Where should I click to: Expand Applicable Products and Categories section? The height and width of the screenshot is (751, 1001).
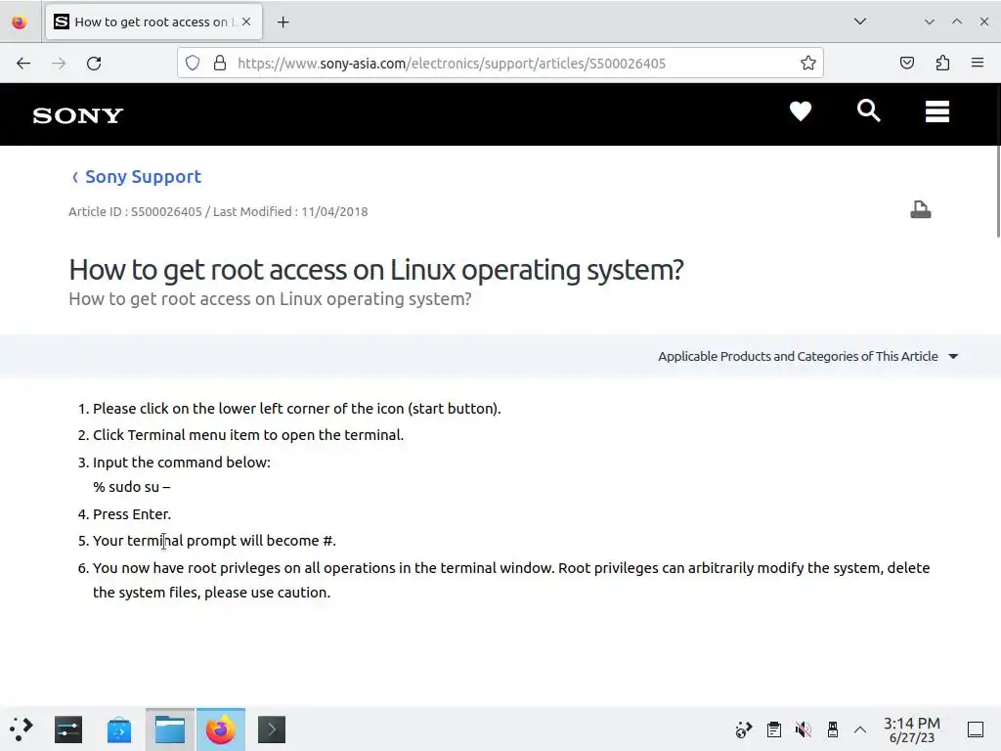(808, 356)
